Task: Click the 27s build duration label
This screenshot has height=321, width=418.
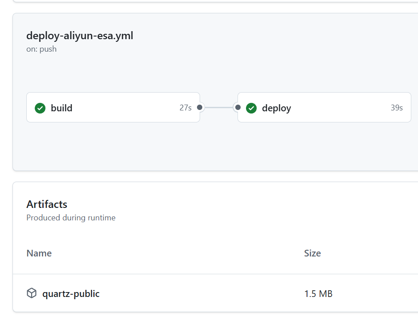Action: point(185,108)
